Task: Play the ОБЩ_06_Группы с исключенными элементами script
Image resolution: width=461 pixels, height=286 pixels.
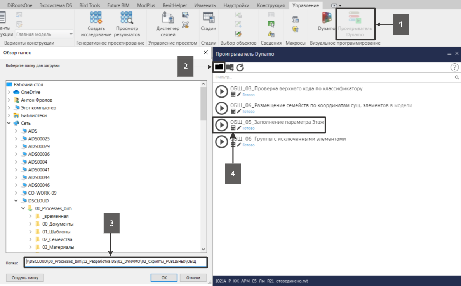Action: click(x=221, y=142)
